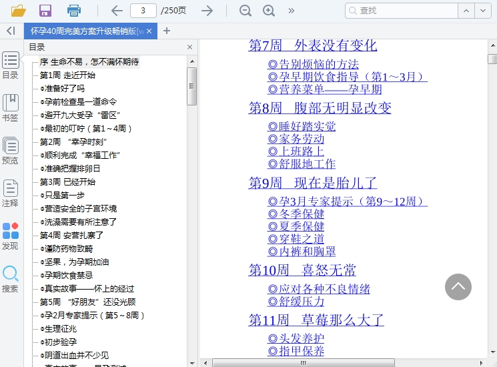Select outline entry 营造安全的子宫环境
497x367 pixels.
pyautogui.click(x=79, y=209)
